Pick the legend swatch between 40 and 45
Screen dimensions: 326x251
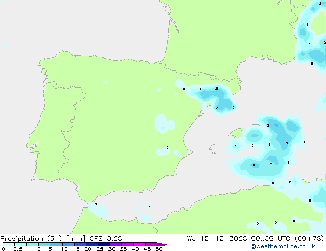[x=139, y=244]
